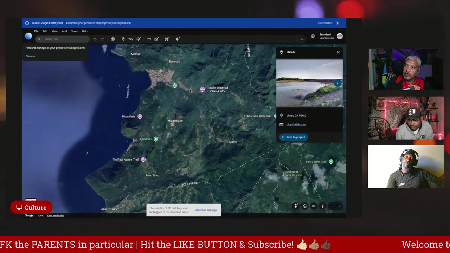This screenshot has height=253, width=450.
Task: Click the compass north indicator
Action: coord(322,206)
